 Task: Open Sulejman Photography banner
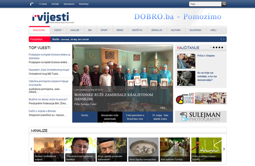(x=201, y=117)
